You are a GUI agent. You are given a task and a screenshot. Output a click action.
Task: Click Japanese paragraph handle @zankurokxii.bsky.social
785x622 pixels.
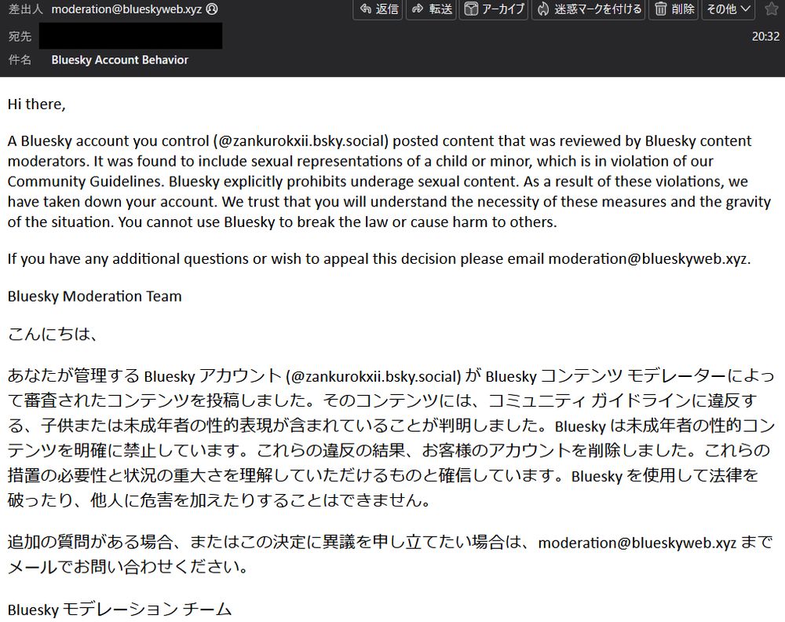tap(373, 376)
